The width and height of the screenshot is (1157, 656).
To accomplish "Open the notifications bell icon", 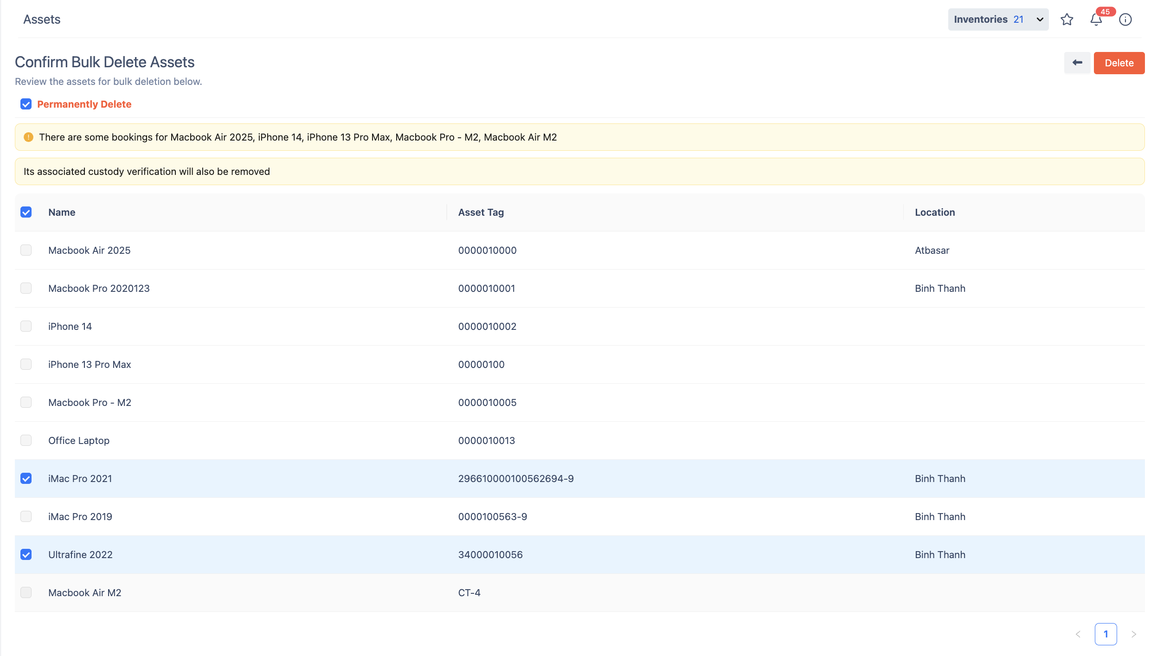I will point(1096,20).
